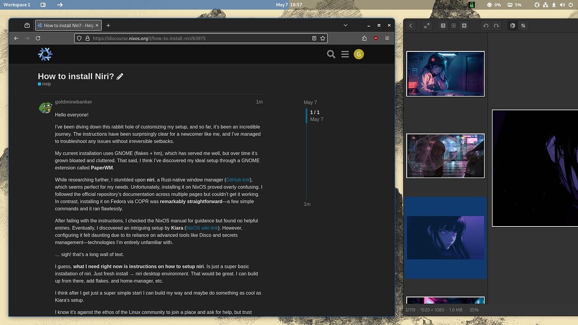
Task: Toggle tracking protection via the shield icon
Action: [78, 38]
